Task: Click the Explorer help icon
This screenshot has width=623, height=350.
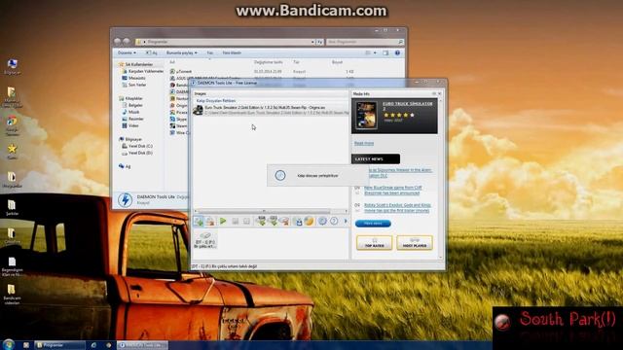Action: click(397, 52)
